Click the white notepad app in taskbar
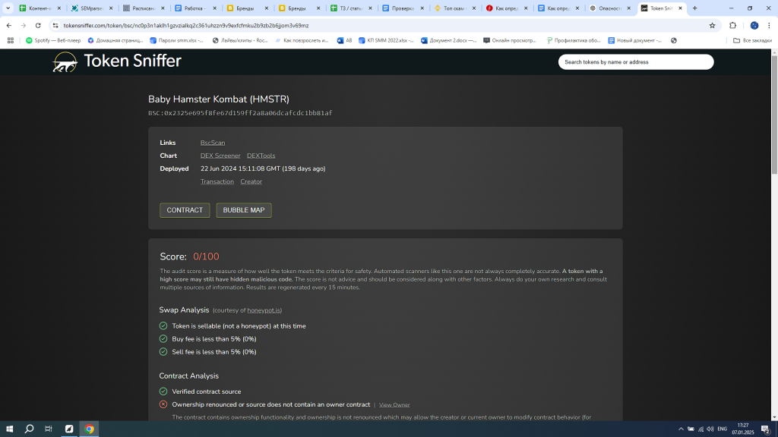The height and width of the screenshot is (437, 778). (69, 429)
